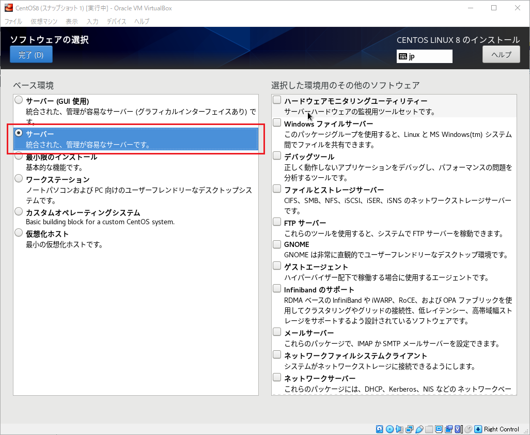Select カスタムオペレーティングシステム radio button
This screenshot has width=530, height=435.
[x=19, y=211]
